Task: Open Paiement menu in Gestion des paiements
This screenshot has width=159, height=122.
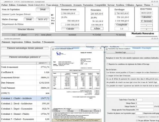Action: 6,42
